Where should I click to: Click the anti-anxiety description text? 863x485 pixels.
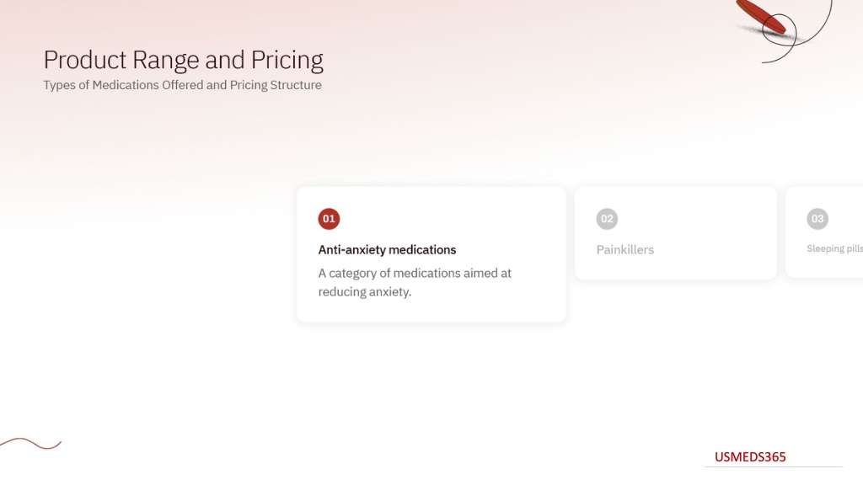[415, 282]
